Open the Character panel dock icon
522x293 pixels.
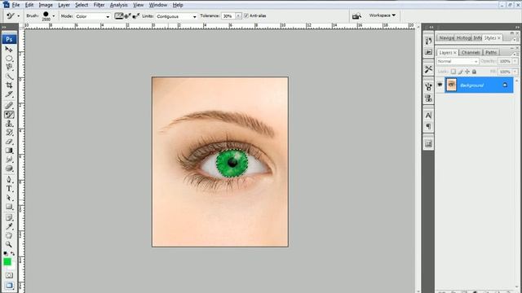coord(428,116)
